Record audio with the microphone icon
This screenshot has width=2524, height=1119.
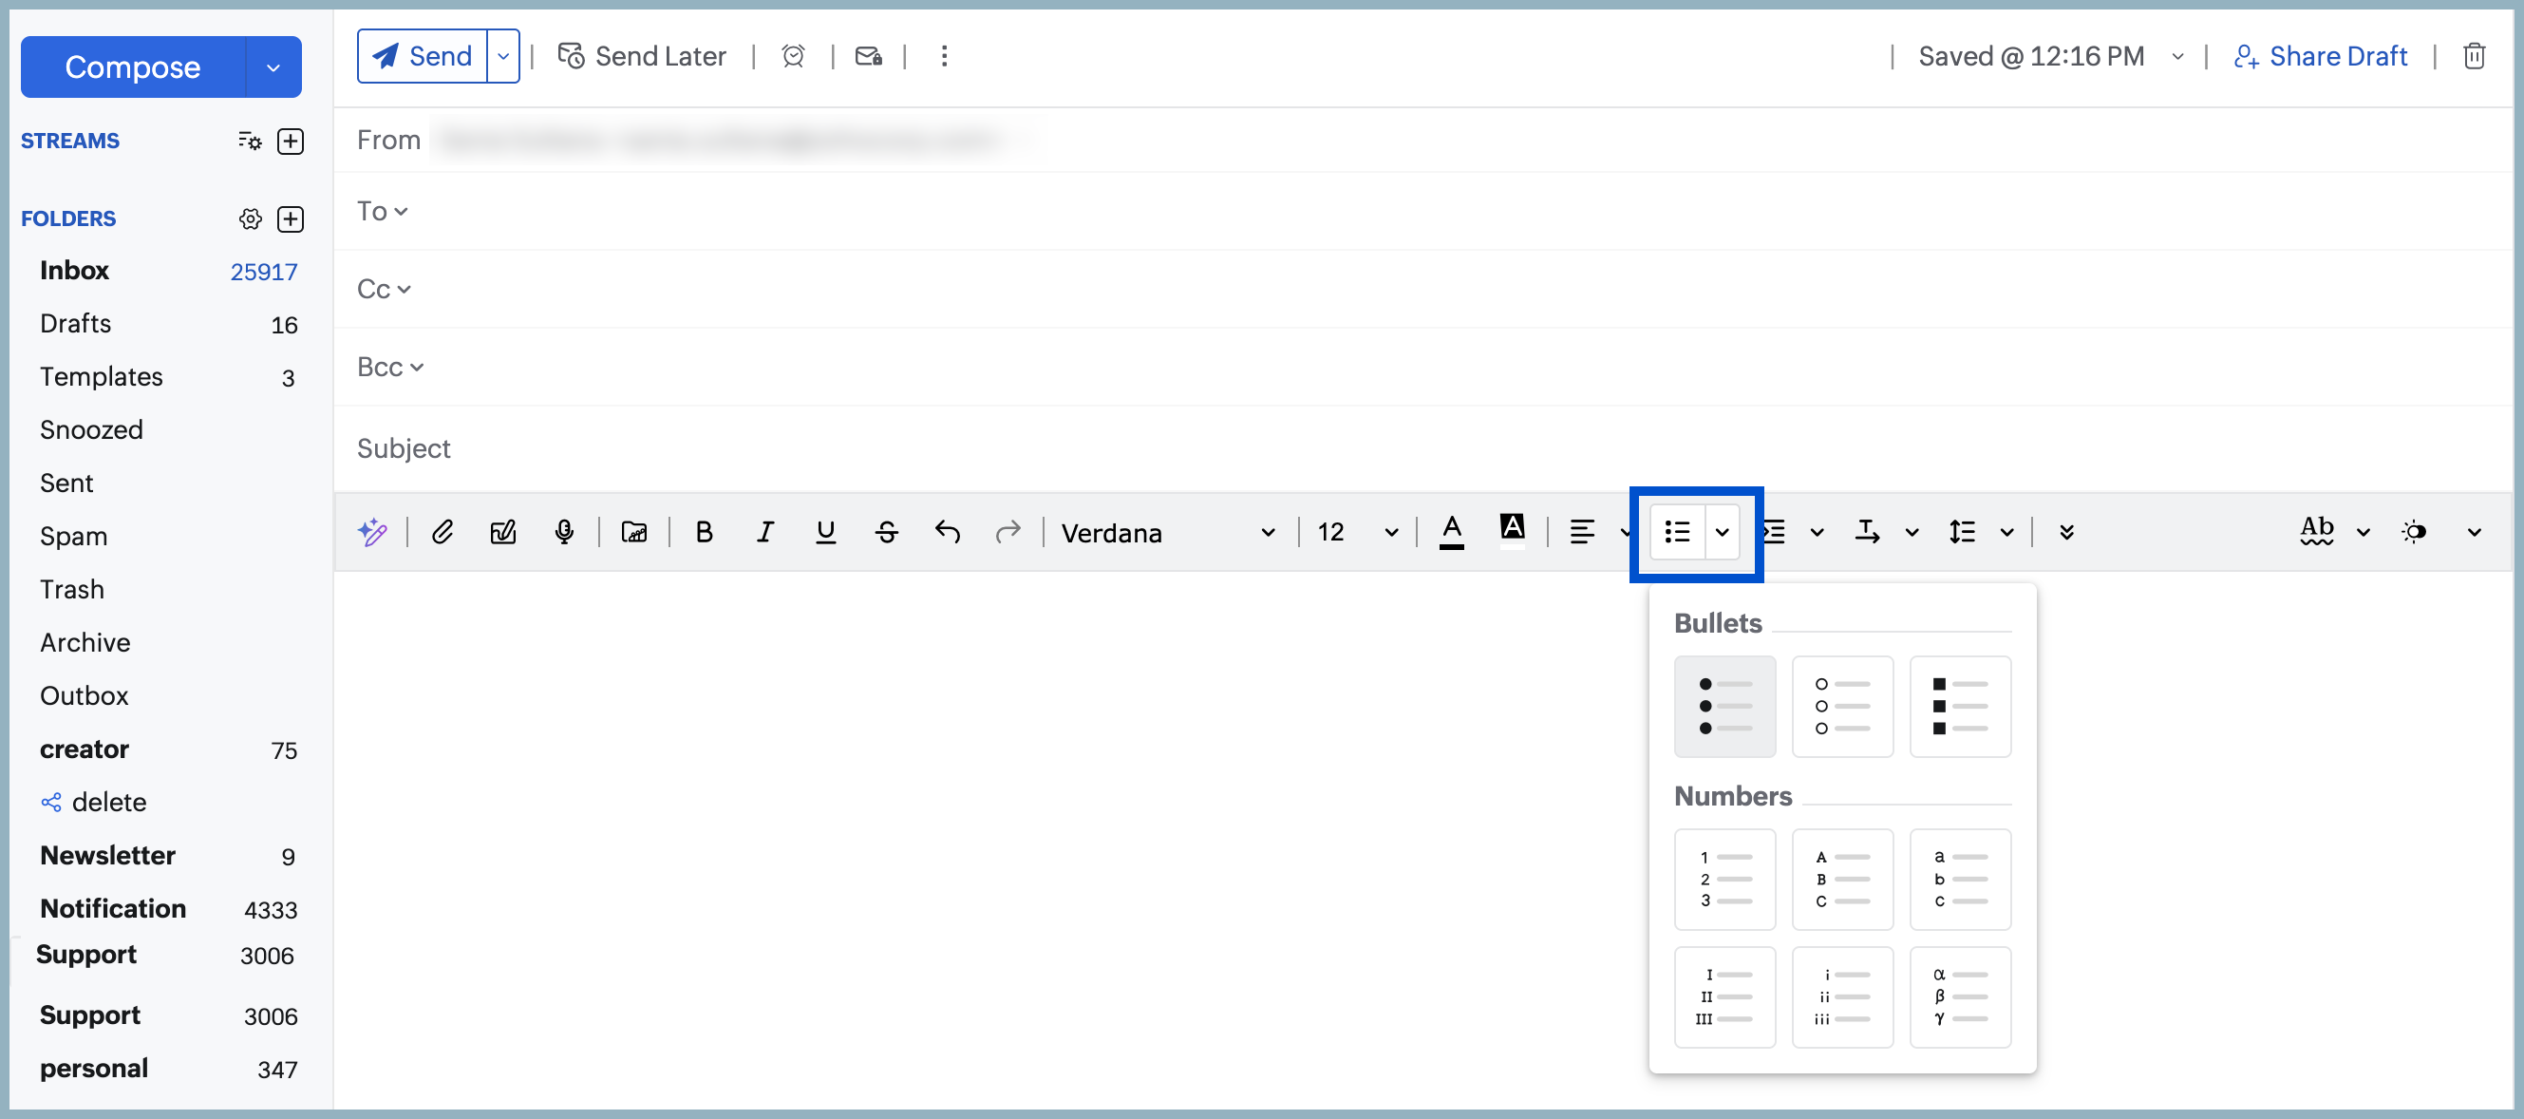[x=564, y=532]
